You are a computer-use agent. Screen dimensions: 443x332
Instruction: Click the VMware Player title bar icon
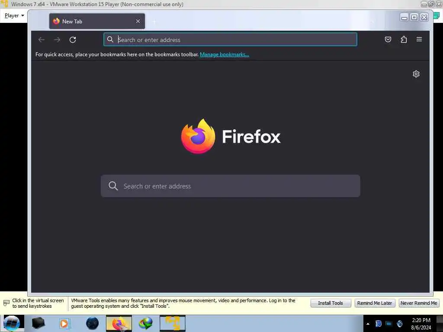pos(4,4)
